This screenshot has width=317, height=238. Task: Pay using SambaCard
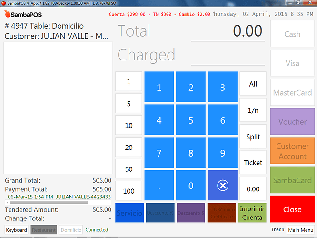click(x=292, y=180)
